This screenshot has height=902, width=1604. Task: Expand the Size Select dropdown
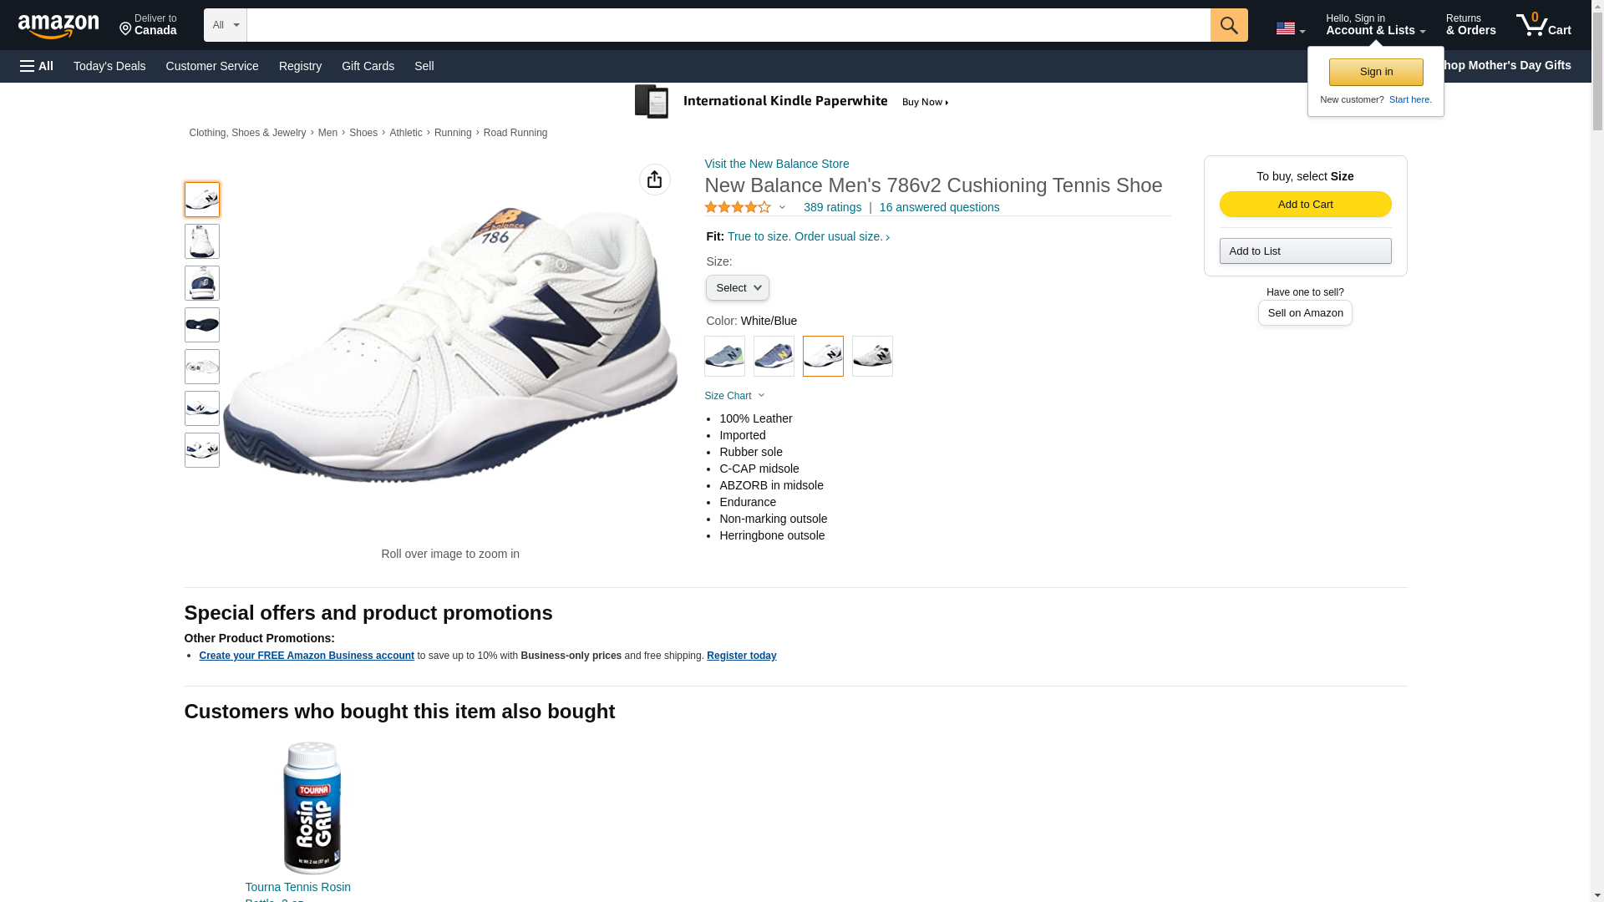point(737,288)
